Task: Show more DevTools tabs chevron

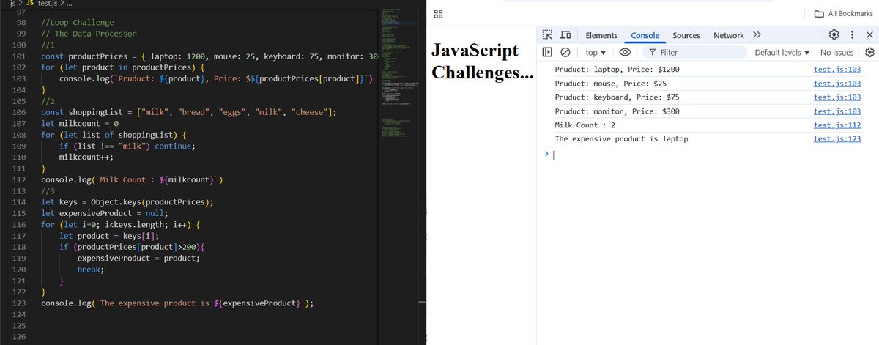Action: pyautogui.click(x=757, y=34)
